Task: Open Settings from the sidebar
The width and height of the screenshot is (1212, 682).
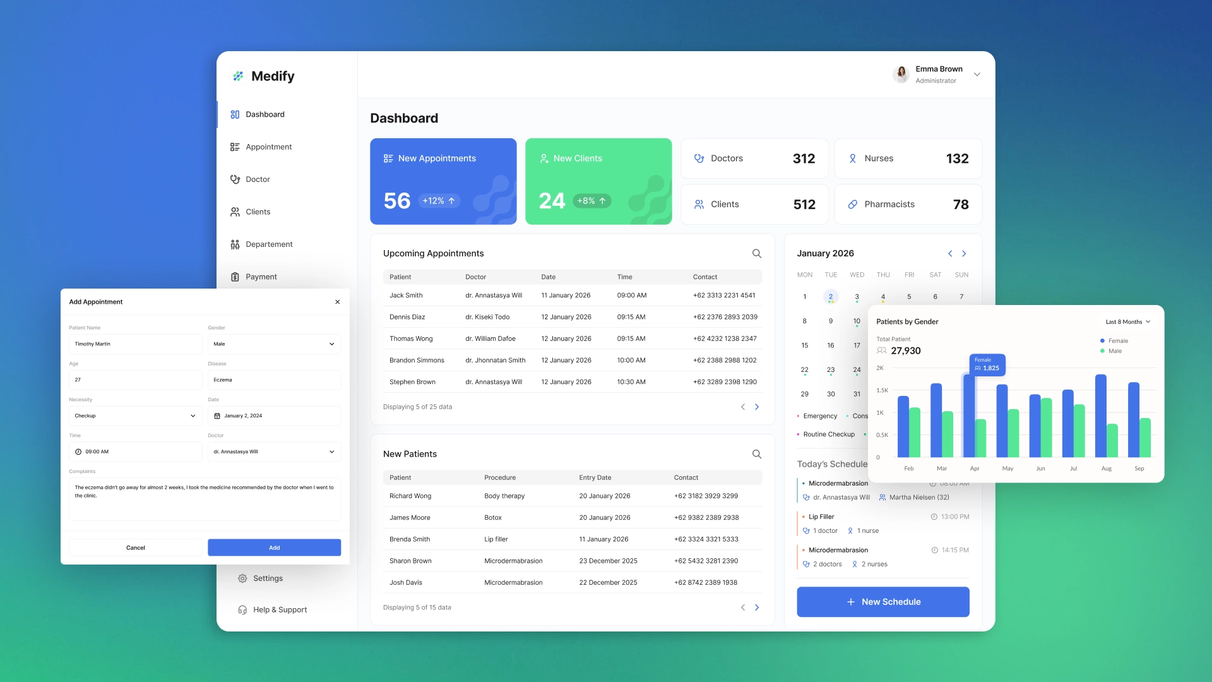Action: (x=268, y=578)
